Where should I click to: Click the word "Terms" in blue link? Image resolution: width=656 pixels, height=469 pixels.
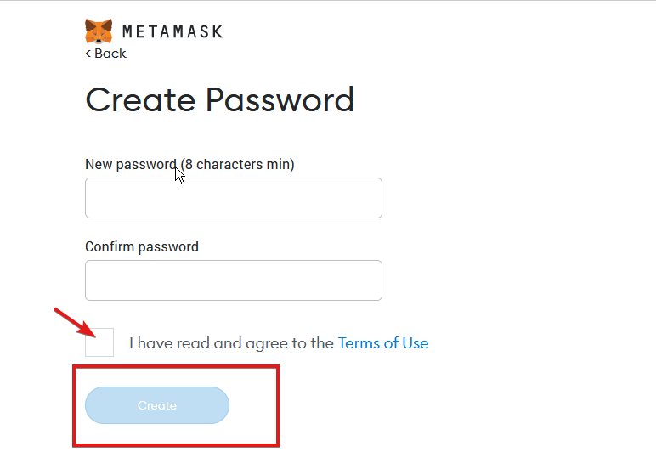coord(359,343)
